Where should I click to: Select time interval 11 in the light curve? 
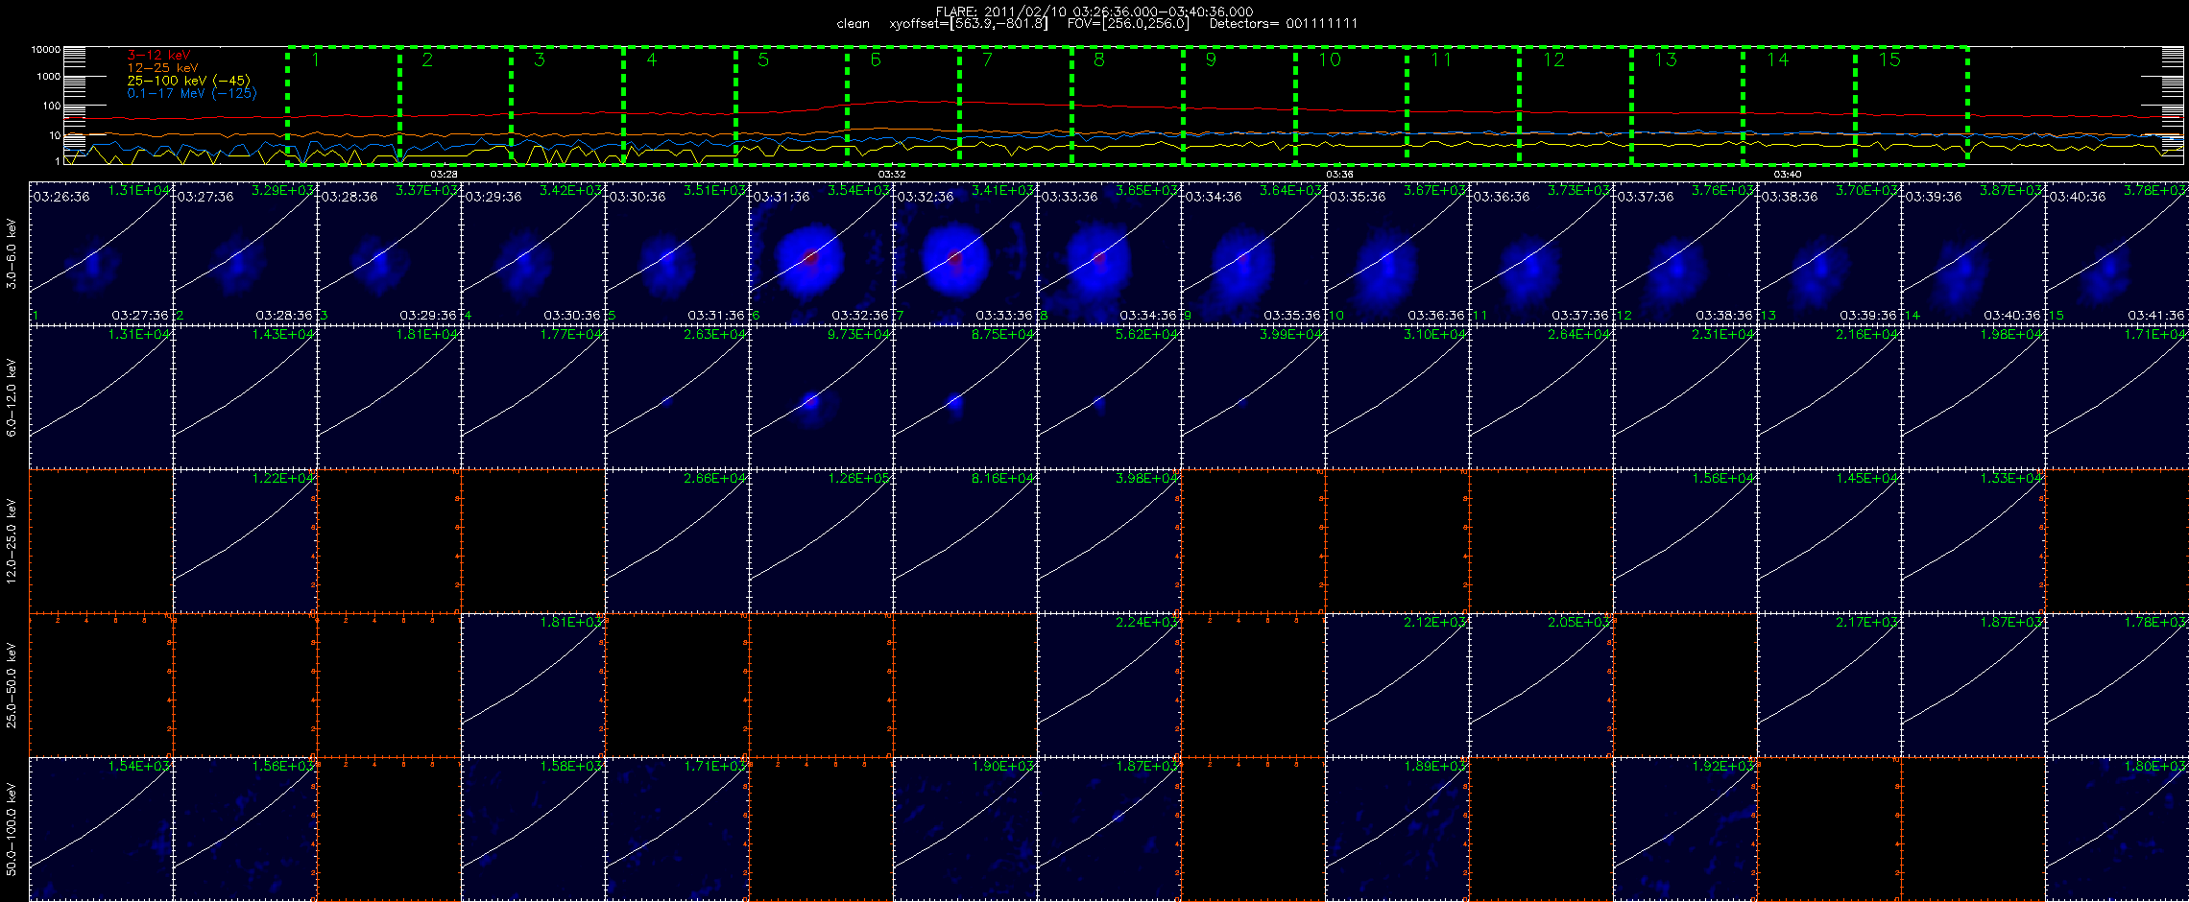[x=1463, y=105]
